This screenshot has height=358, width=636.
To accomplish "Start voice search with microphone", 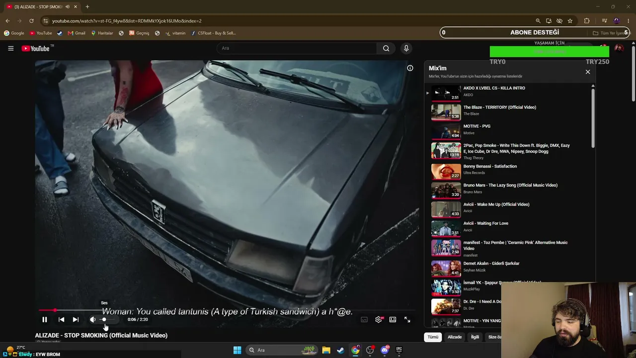I will (x=406, y=48).
